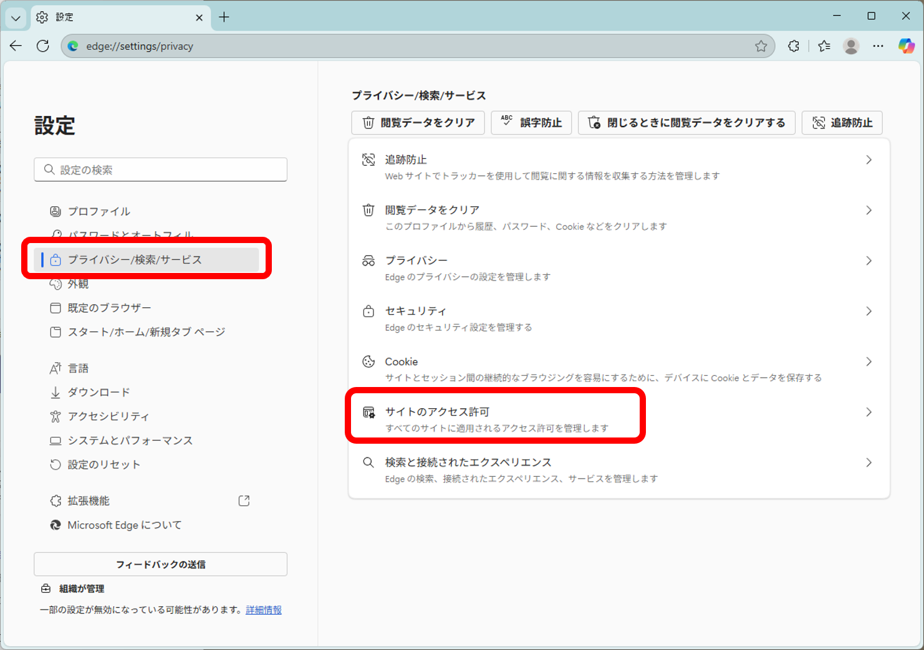The height and width of the screenshot is (650, 924).
Task: Open the tab actions dropdown arrow
Action: (16, 17)
